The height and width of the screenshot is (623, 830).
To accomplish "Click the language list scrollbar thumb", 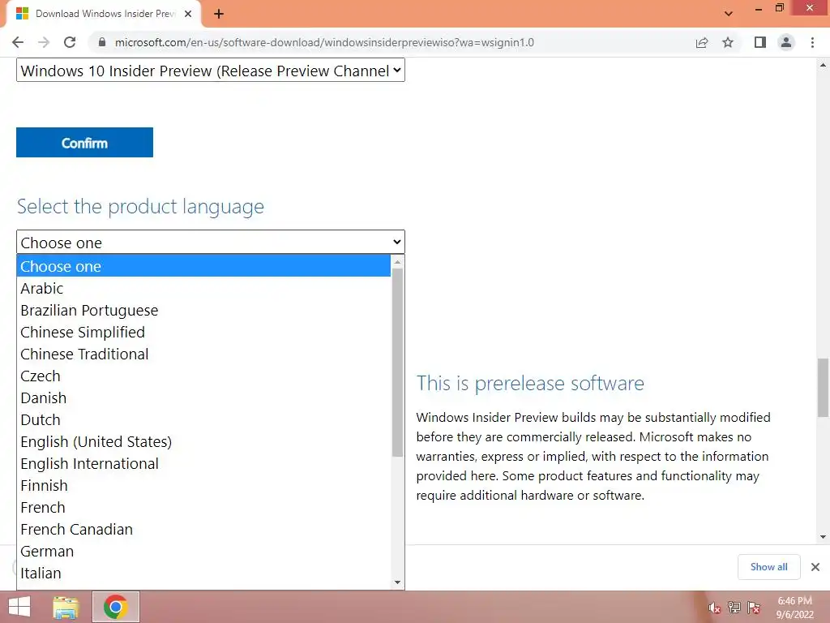I will [x=397, y=363].
